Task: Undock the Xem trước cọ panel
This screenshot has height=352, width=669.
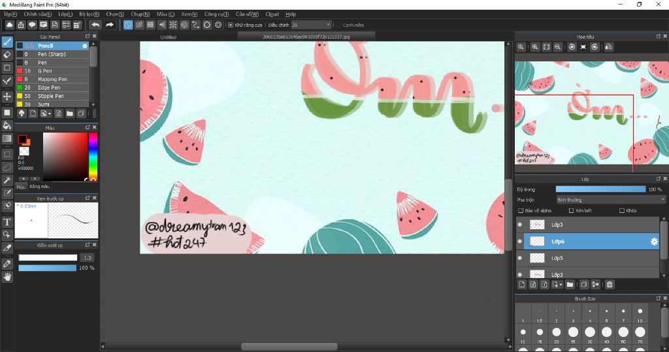Action: pos(88,198)
